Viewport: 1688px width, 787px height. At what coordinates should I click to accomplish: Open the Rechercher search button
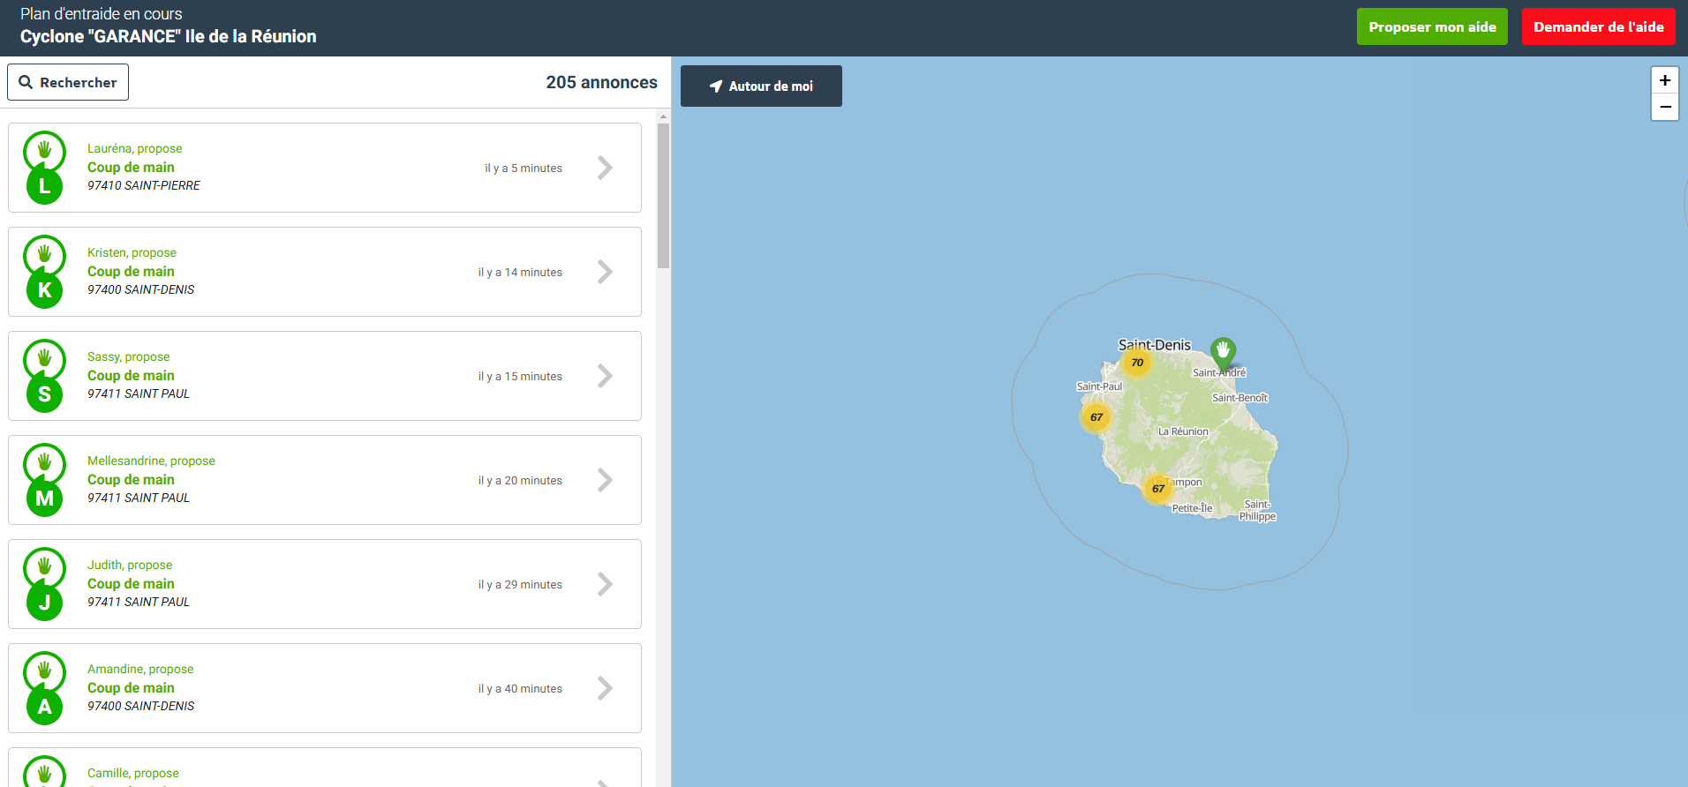coord(68,82)
